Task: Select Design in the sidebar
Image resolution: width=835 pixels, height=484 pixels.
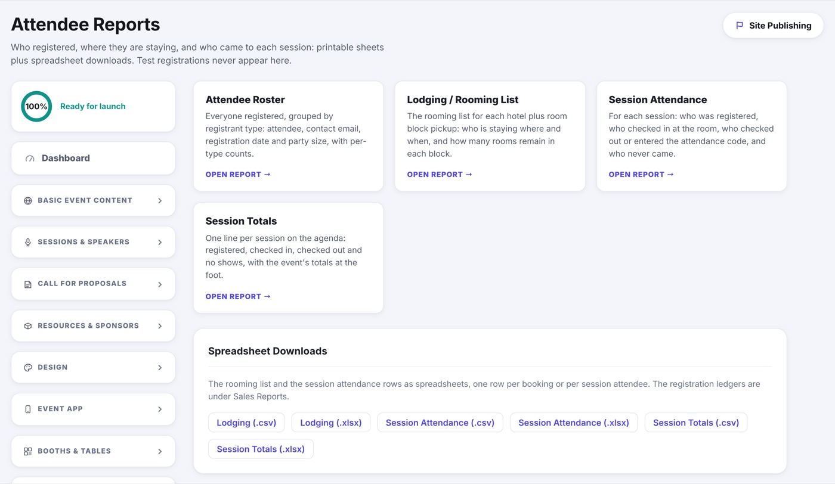Action: (x=93, y=367)
